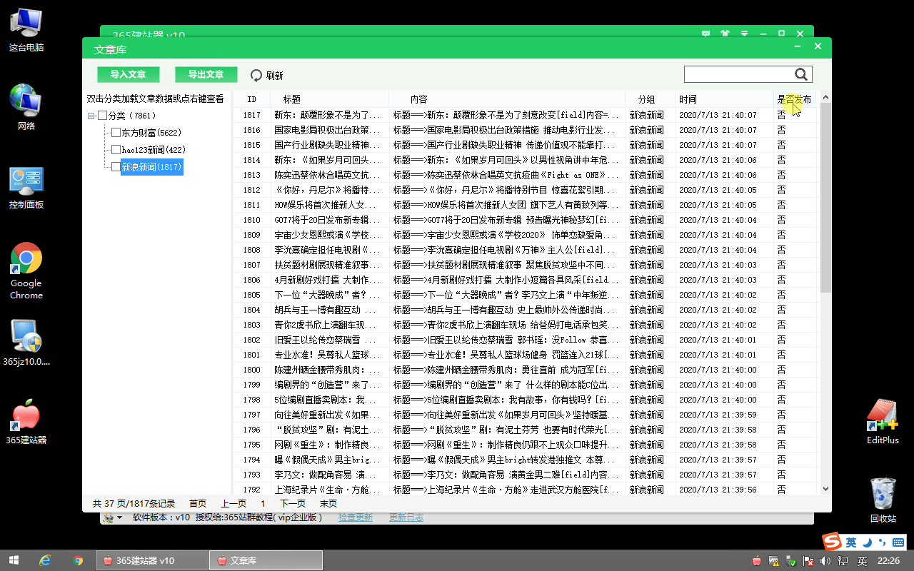This screenshot has width=914, height=571.
Task: Switch to 365建站器 v10 taskbar button
Action: pyautogui.click(x=151, y=560)
